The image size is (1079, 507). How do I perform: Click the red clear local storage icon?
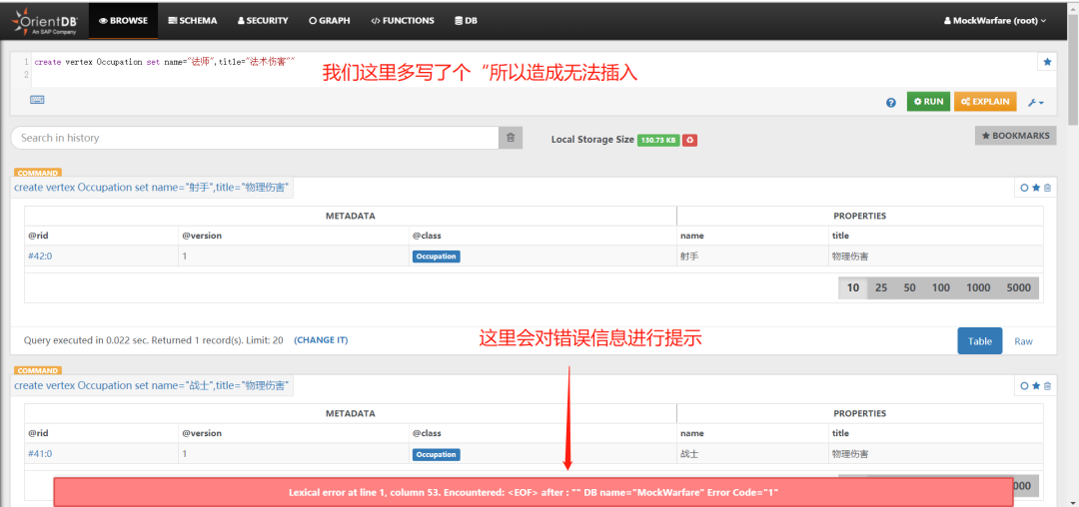pyautogui.click(x=690, y=140)
